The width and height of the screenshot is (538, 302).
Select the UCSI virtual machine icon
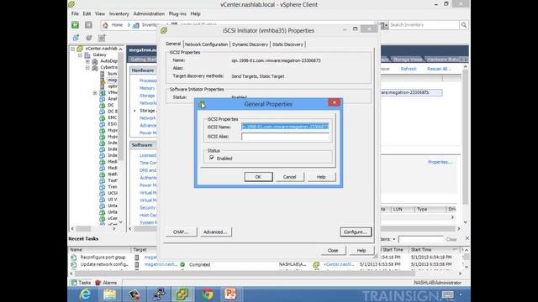pyautogui.click(x=103, y=193)
